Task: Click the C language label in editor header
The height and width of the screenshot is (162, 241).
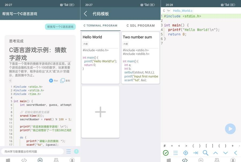Action: point(164,11)
